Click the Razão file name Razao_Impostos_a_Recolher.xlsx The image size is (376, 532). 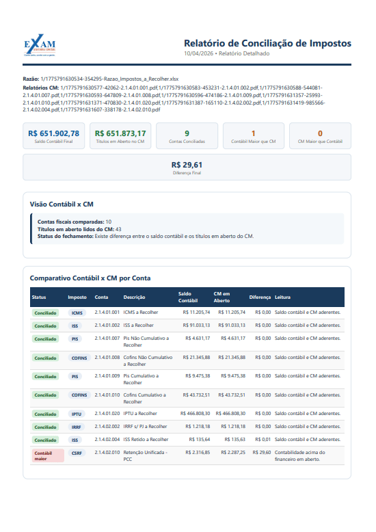pyautogui.click(x=109, y=79)
